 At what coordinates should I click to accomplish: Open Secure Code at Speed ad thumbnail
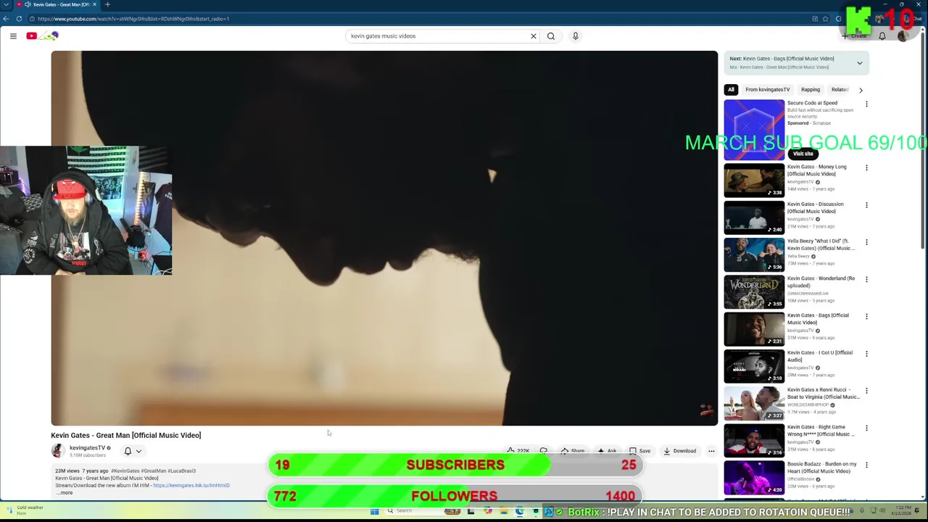coord(754,130)
